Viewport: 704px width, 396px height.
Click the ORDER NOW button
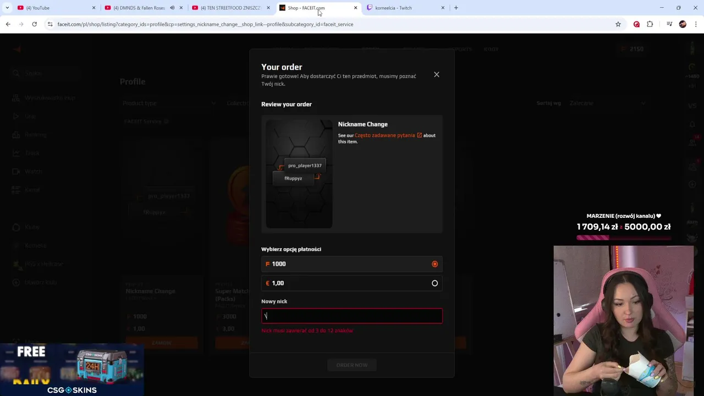(352, 365)
